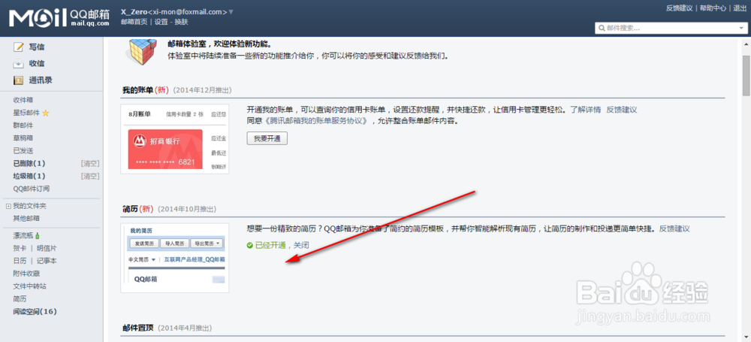Image resolution: width=751 pixels, height=342 pixels.
Task: Open 阅读空间(16) in the sidebar
Action: (35, 312)
